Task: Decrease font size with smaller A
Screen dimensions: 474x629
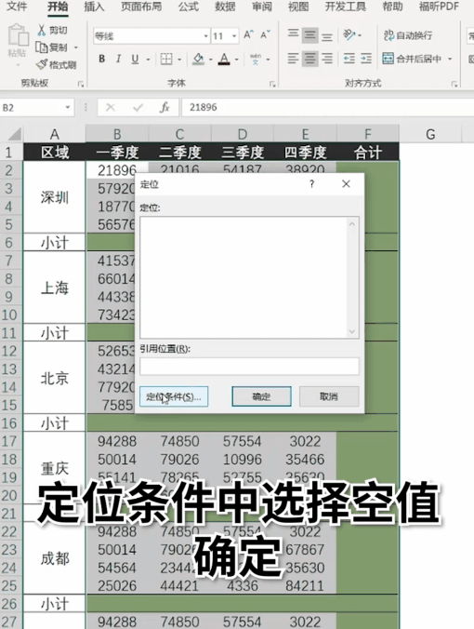Action: point(265,35)
